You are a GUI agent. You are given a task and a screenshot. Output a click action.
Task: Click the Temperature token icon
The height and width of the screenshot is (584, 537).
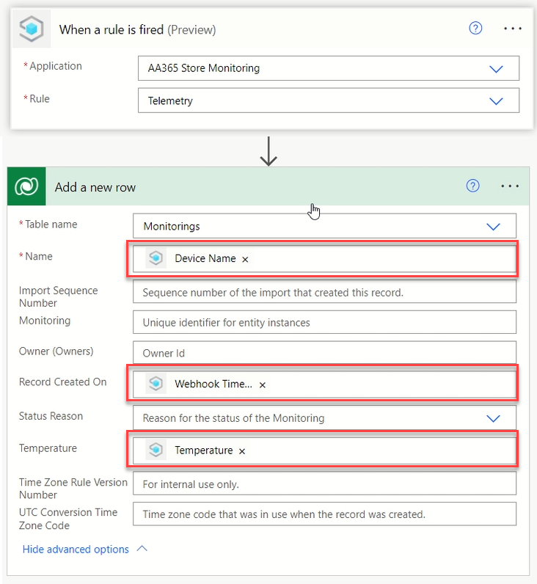(156, 450)
